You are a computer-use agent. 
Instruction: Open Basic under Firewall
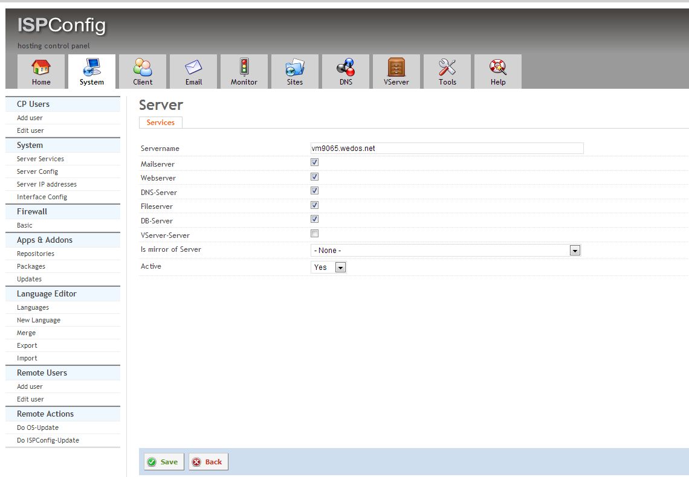pos(25,225)
